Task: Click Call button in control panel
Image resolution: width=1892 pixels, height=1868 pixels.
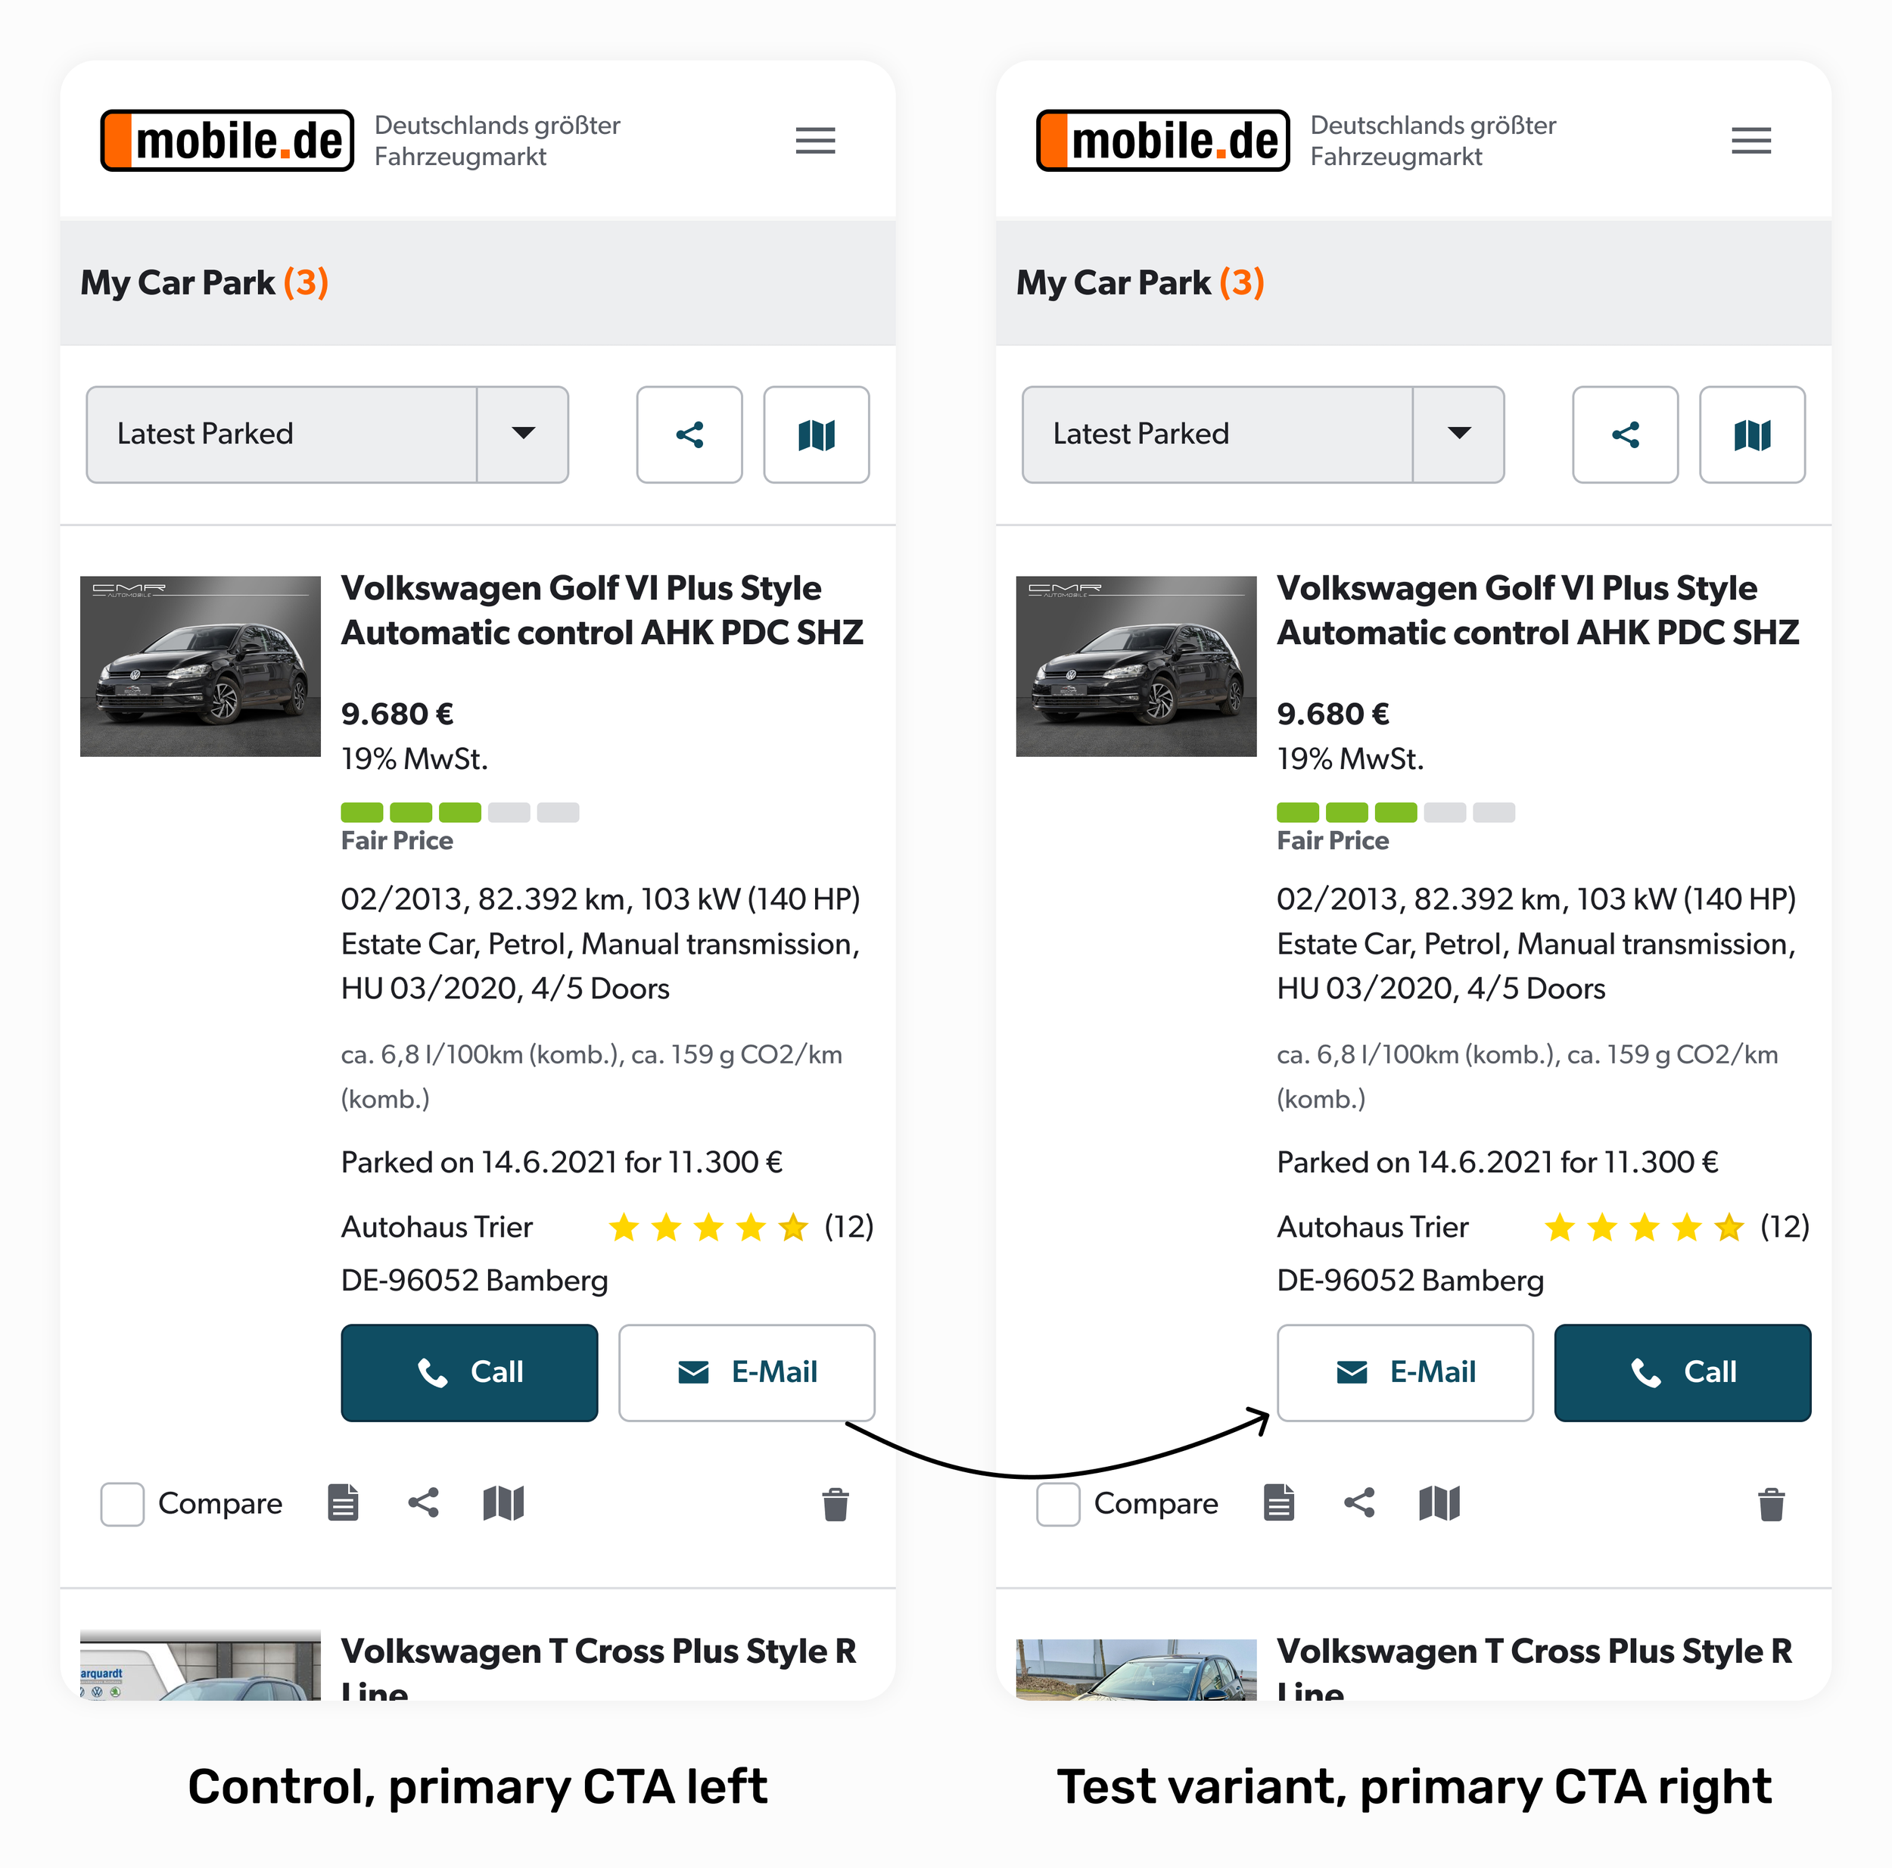Action: (x=469, y=1372)
